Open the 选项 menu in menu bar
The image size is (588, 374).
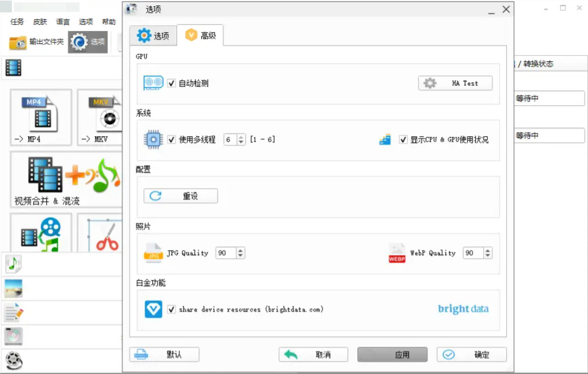86,22
